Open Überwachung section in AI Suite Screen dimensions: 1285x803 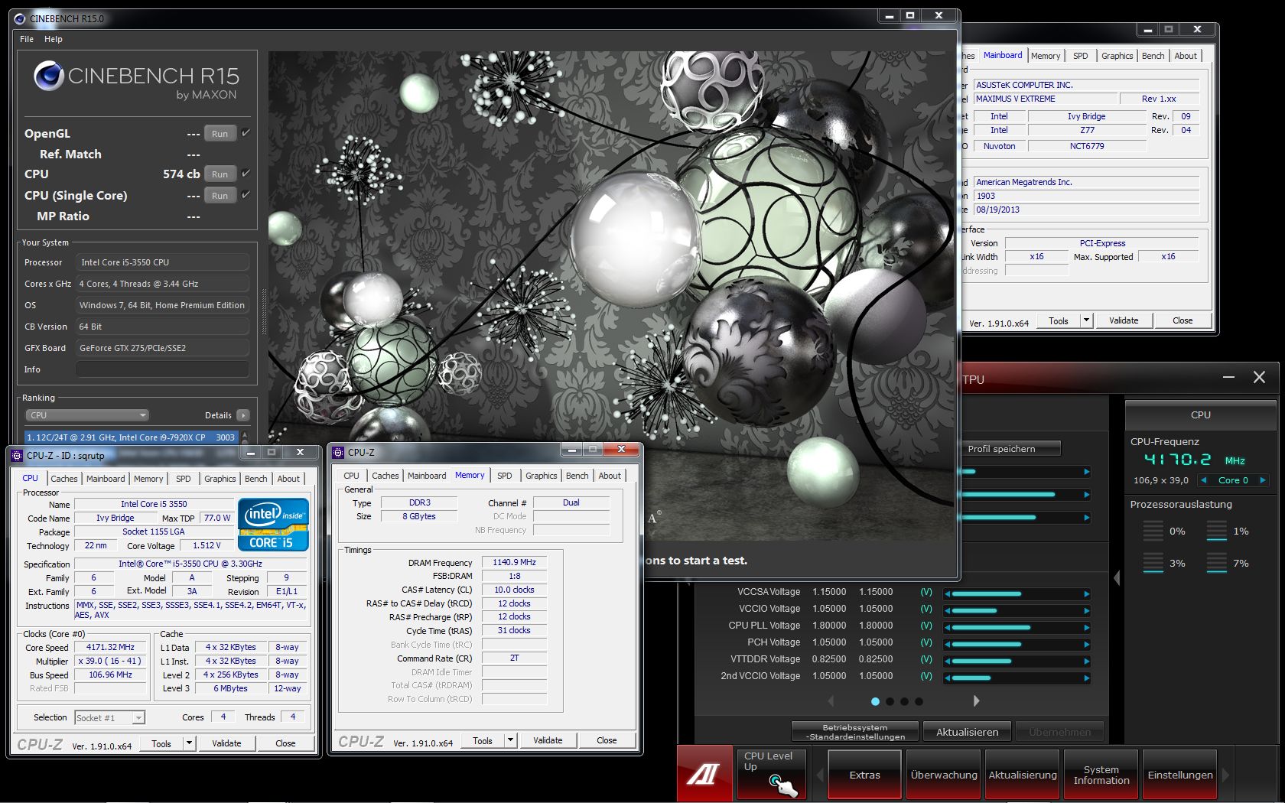click(x=944, y=775)
